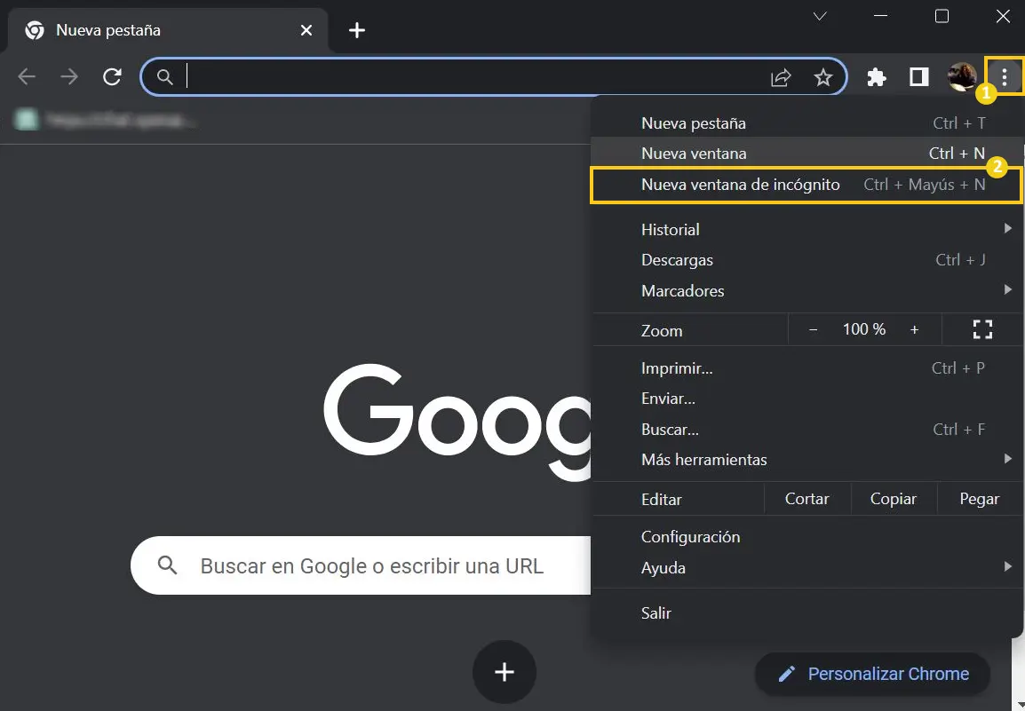1025x711 pixels.
Task: Go back using the back arrow
Action: pos(27,77)
